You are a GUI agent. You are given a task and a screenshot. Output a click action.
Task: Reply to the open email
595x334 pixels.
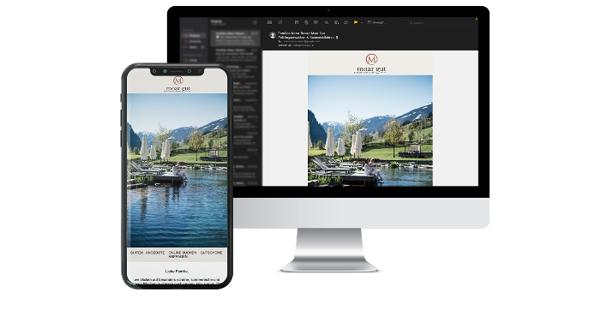[327, 23]
